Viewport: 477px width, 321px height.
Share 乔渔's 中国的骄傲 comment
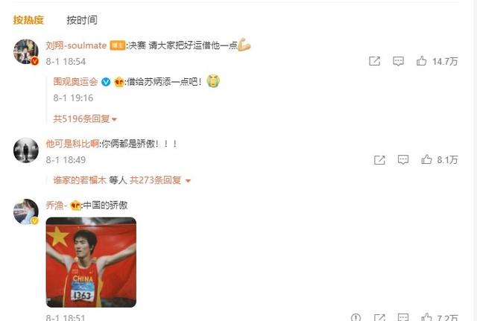click(x=379, y=318)
